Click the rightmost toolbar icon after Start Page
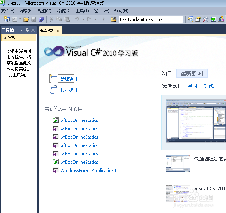 (x=221, y=19)
